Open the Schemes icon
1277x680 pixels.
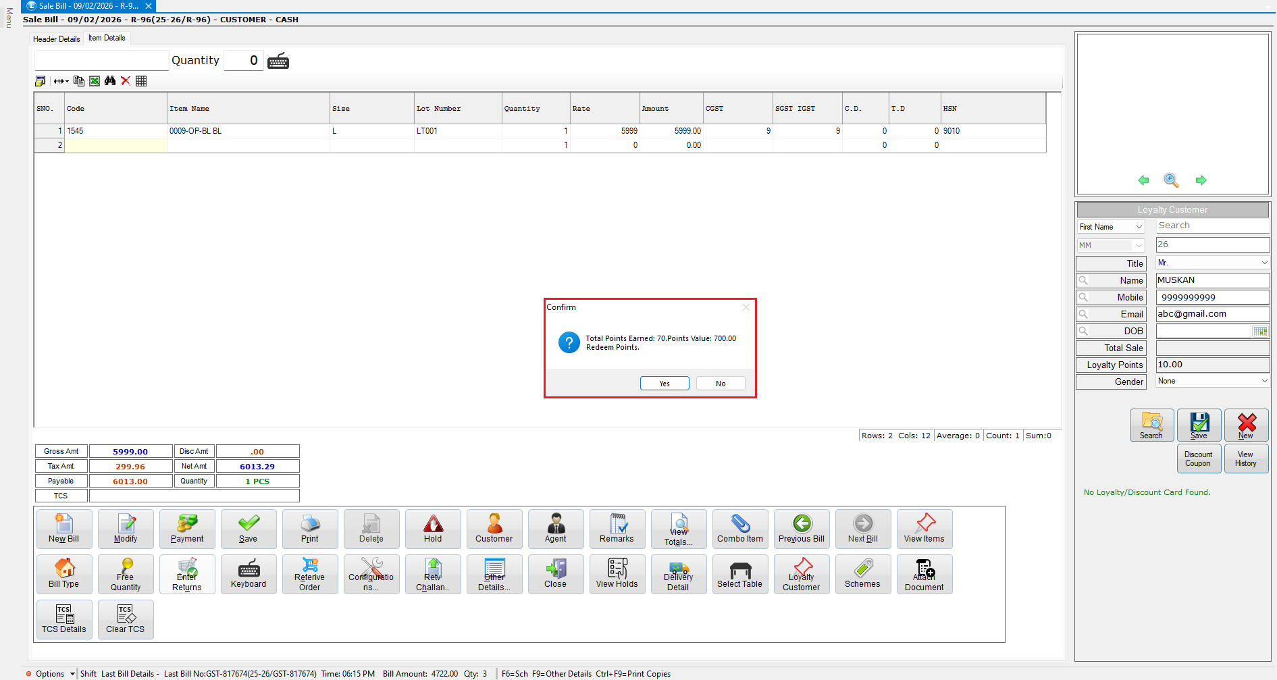pyautogui.click(x=862, y=574)
